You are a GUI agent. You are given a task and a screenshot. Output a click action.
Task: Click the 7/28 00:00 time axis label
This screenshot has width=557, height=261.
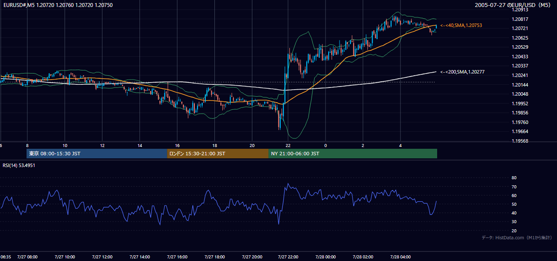click(x=326, y=257)
